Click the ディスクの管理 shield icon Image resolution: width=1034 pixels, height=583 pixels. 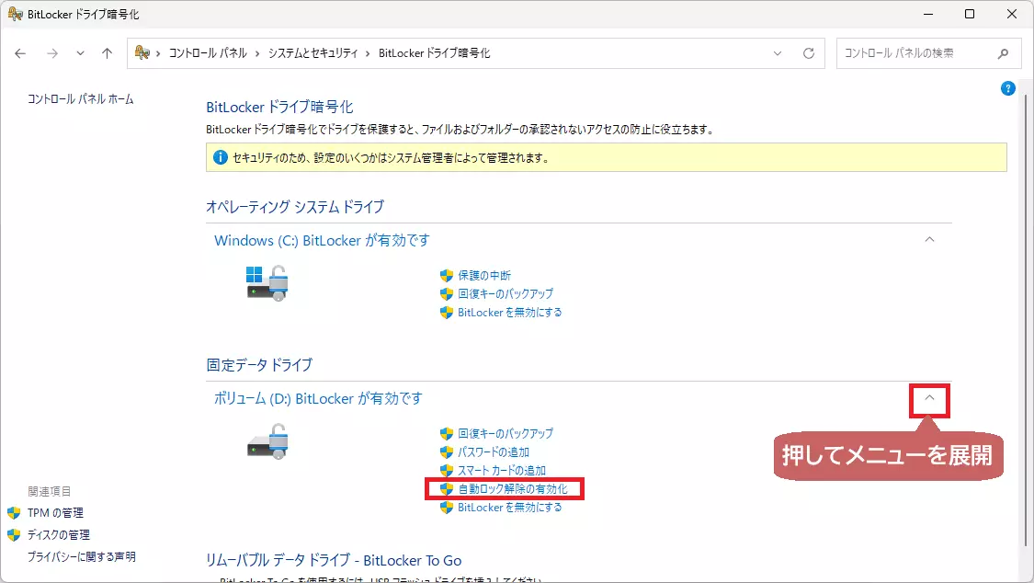[x=14, y=535]
